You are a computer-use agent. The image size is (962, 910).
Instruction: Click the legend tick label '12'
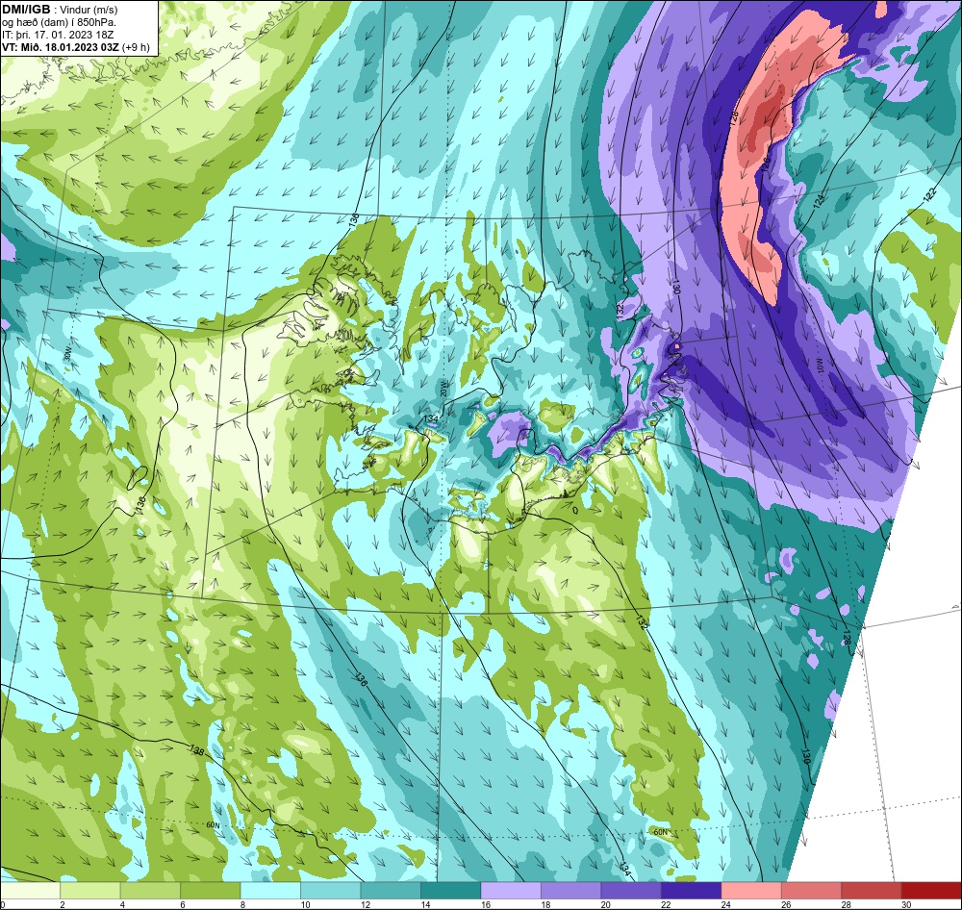click(x=364, y=904)
